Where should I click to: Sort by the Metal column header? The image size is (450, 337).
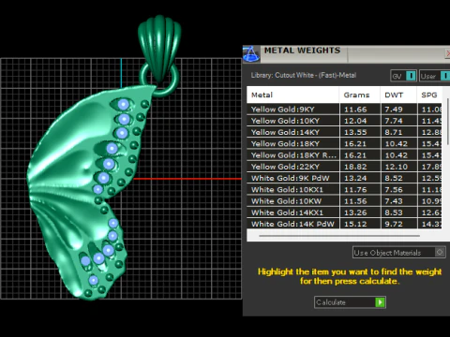point(292,95)
